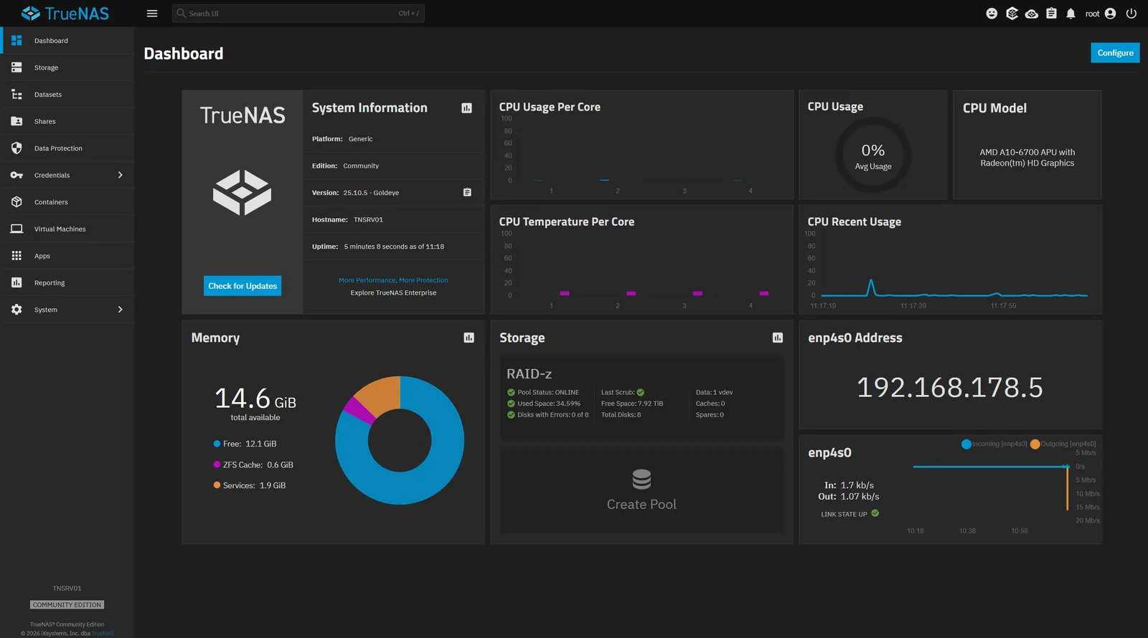Click the green Link State Up check icon
Viewport: 1148px width, 638px height.
point(875,513)
